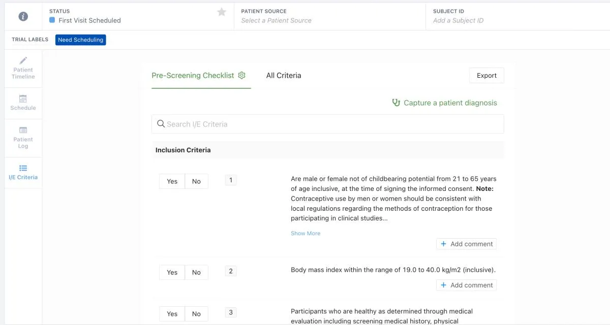Select the Pre-Screening Checklist tab
This screenshot has width=610, height=325.
(193, 75)
